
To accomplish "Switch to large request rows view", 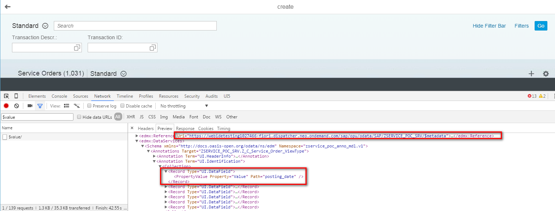I will point(67,106).
